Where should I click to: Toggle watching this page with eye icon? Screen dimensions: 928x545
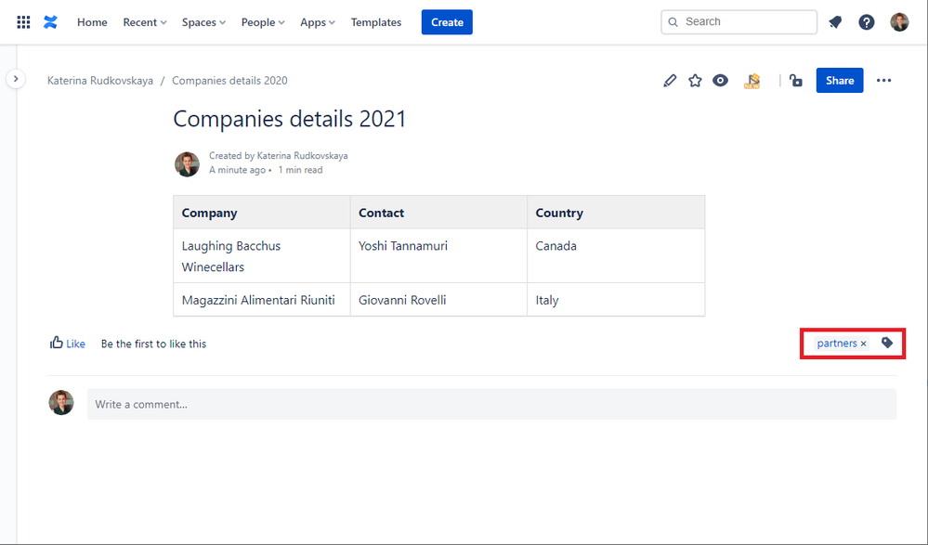point(720,81)
